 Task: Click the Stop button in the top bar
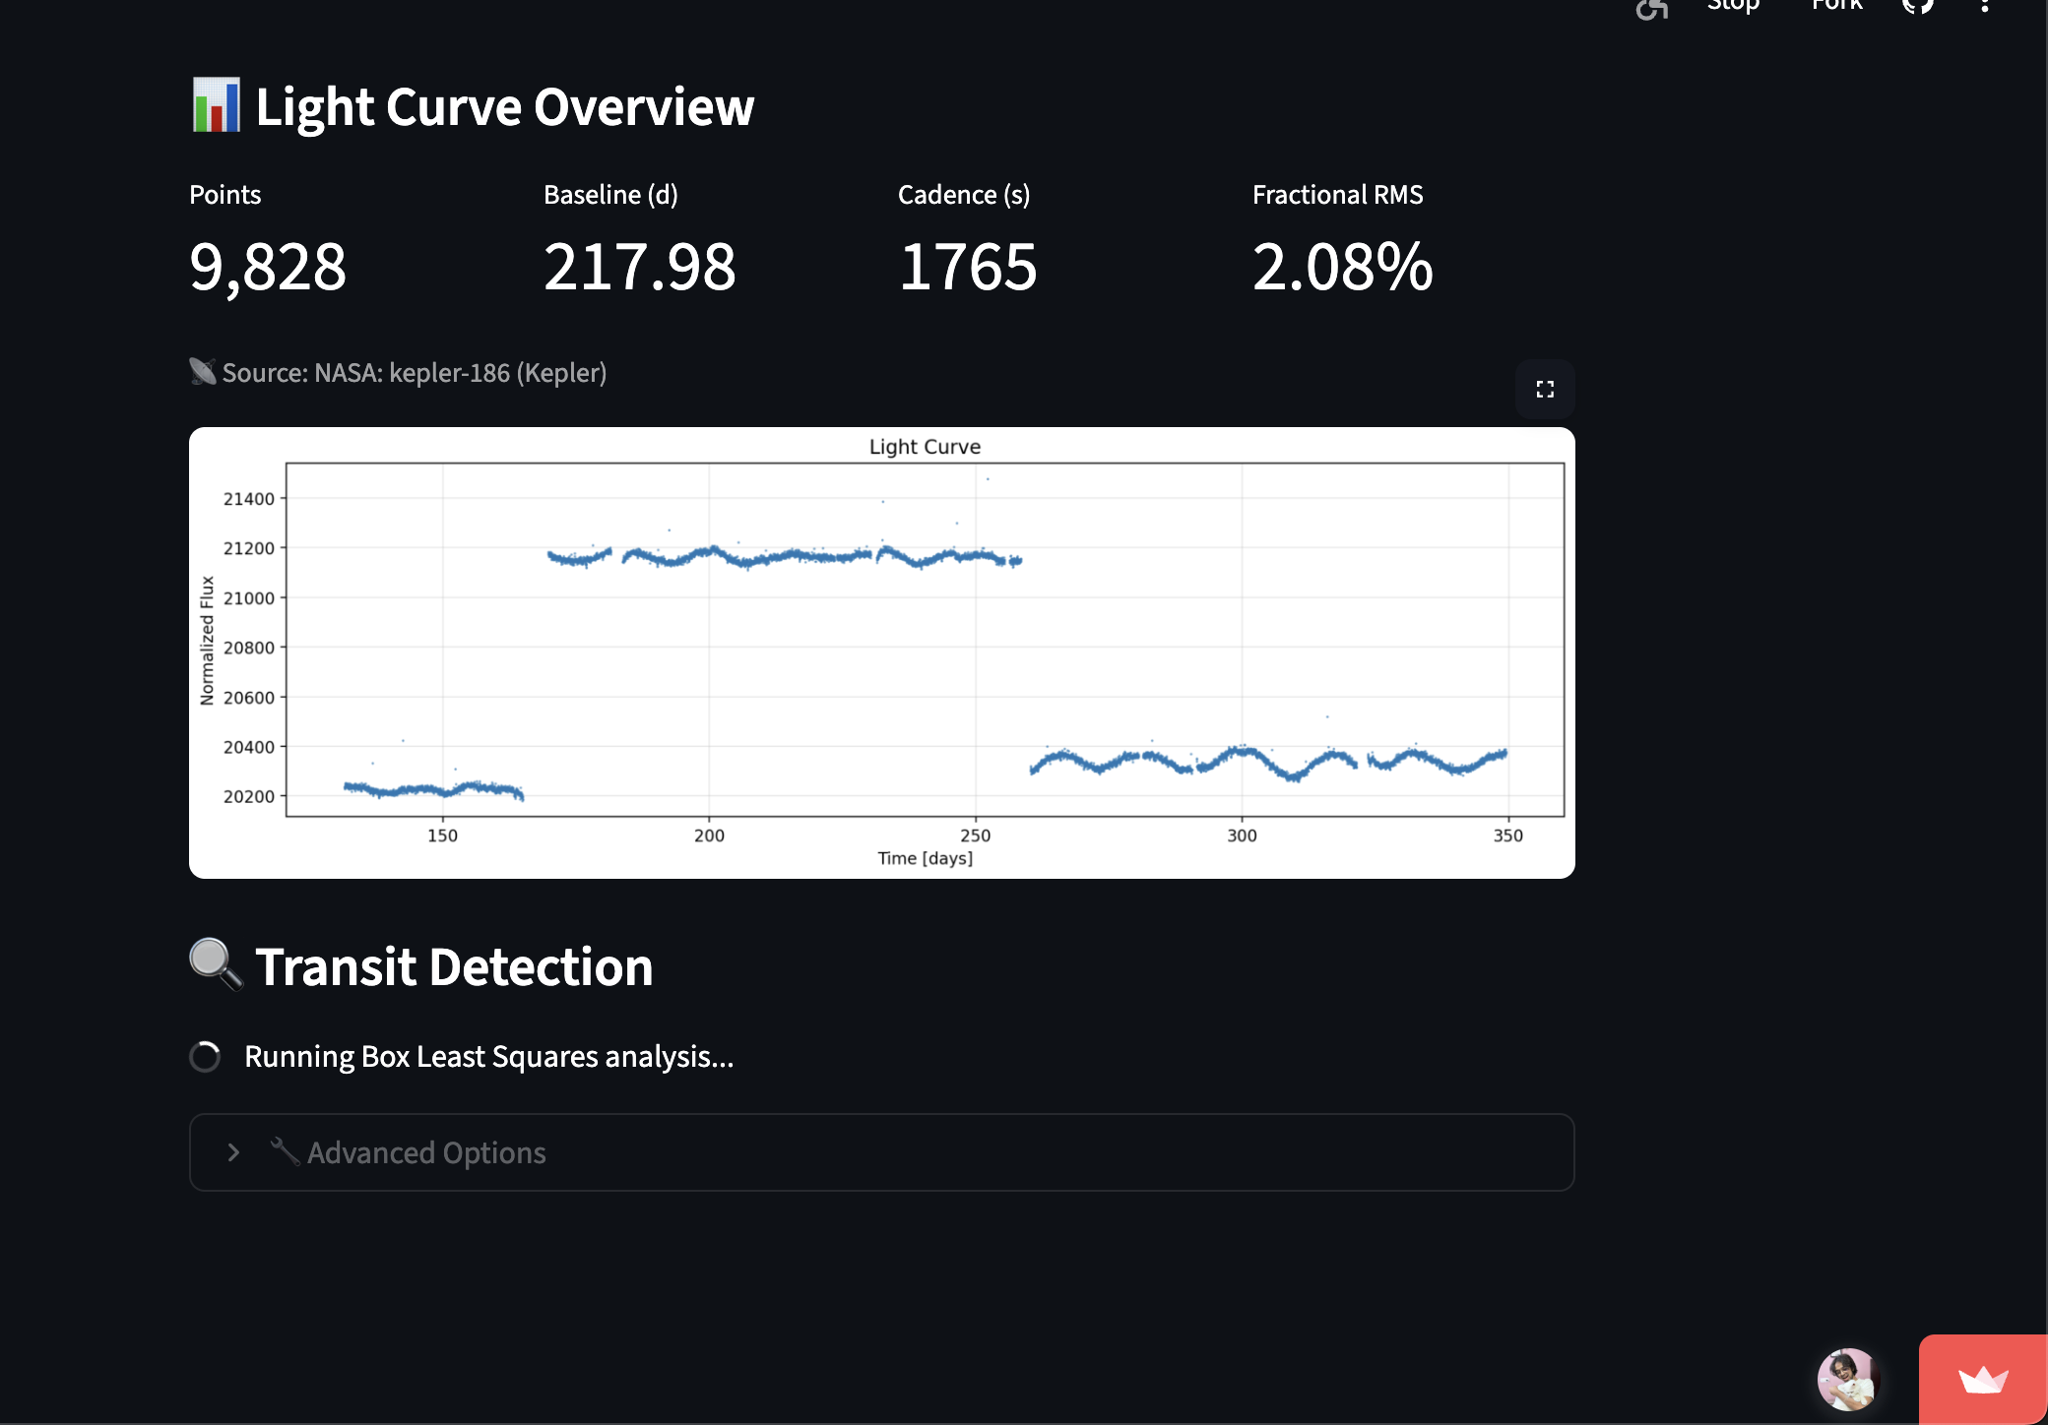[1733, 5]
